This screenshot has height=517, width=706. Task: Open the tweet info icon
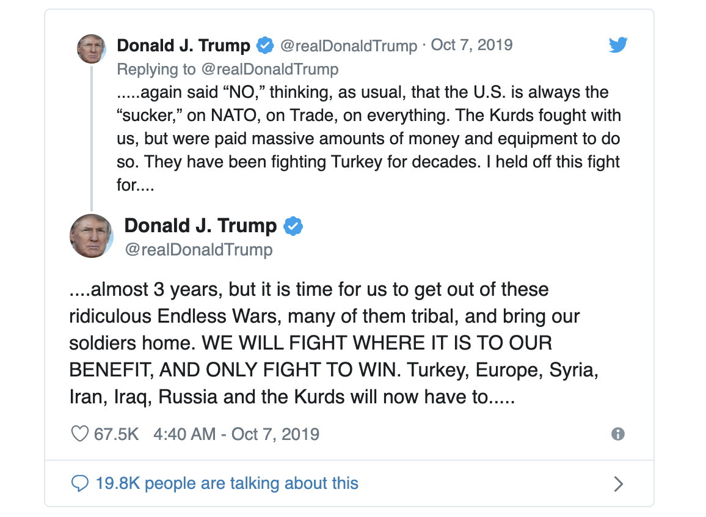click(x=618, y=434)
